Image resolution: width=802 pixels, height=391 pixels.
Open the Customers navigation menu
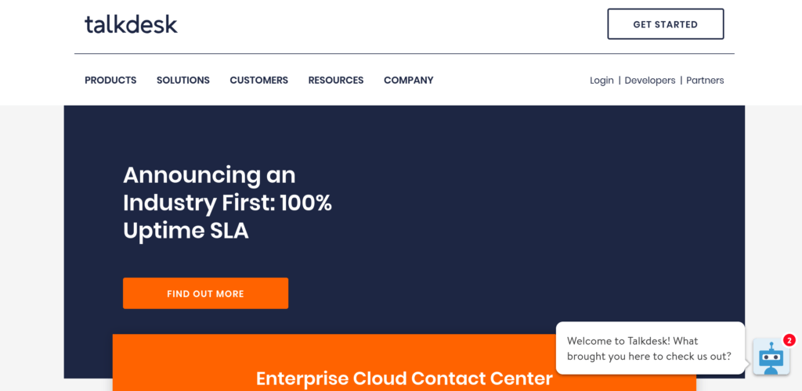258,80
